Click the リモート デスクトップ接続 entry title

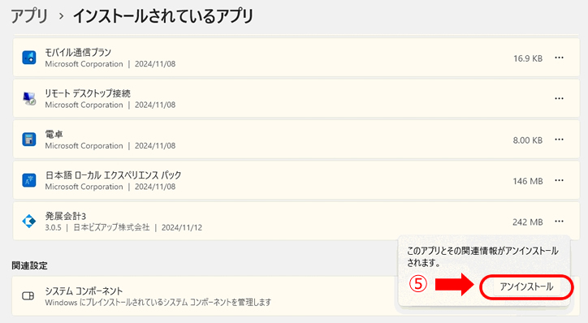click(x=88, y=93)
